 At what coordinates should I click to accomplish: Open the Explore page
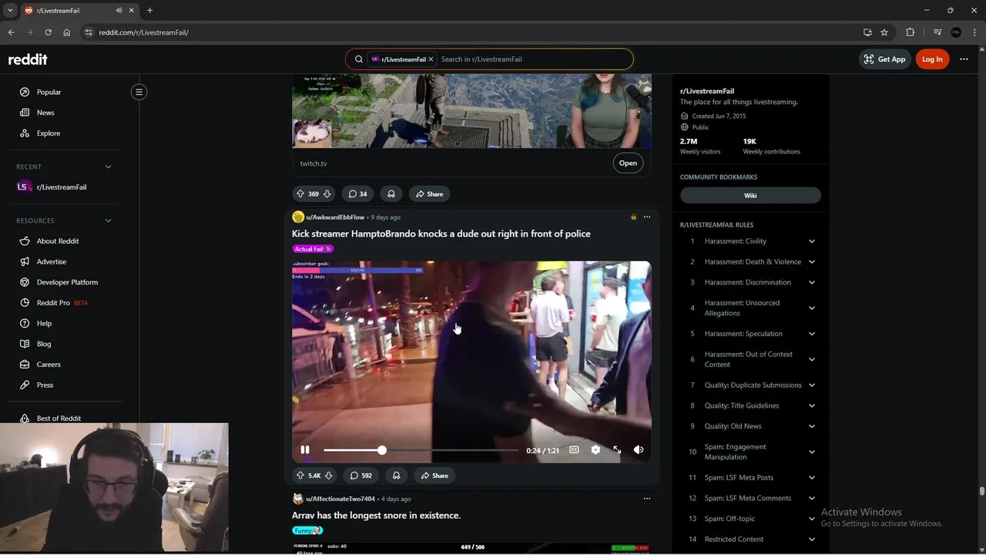[48, 133]
